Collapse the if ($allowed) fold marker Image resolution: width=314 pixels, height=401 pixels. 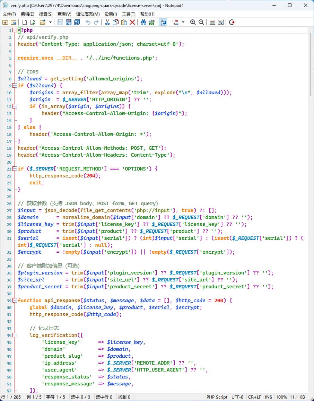(15, 86)
